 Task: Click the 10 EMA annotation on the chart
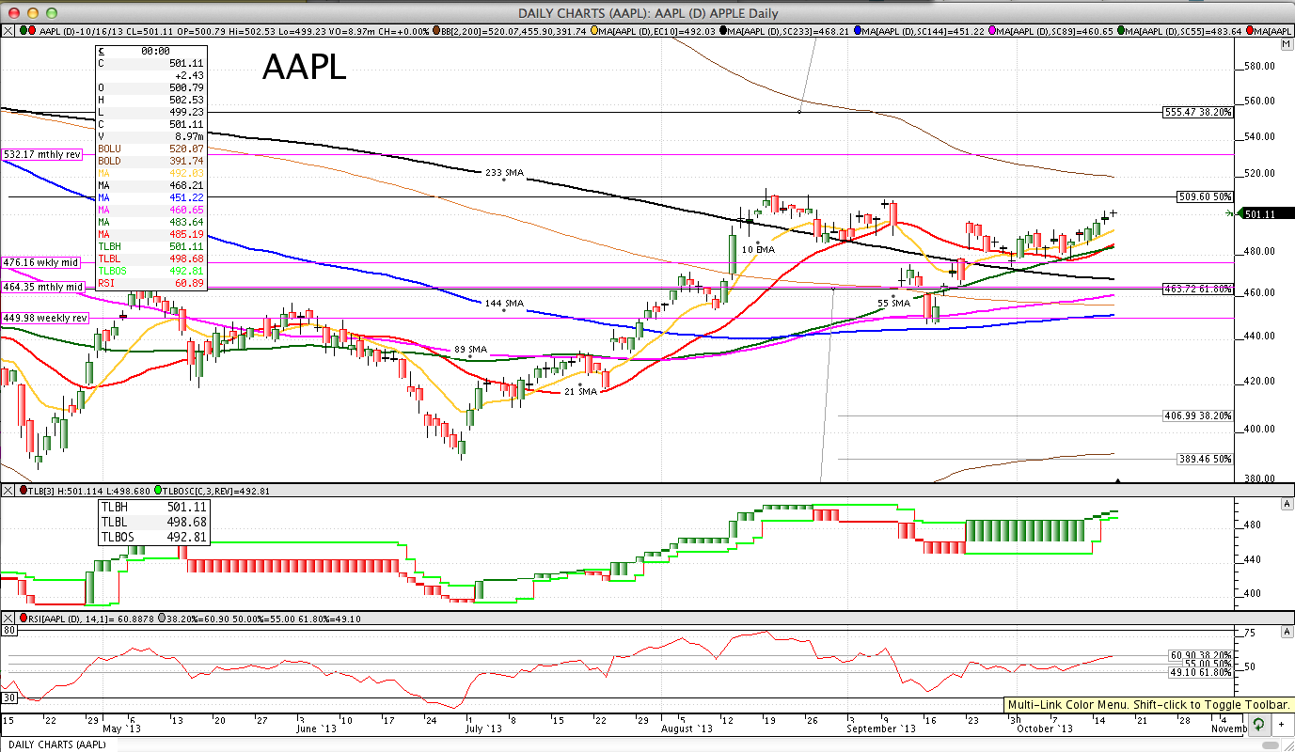758,250
